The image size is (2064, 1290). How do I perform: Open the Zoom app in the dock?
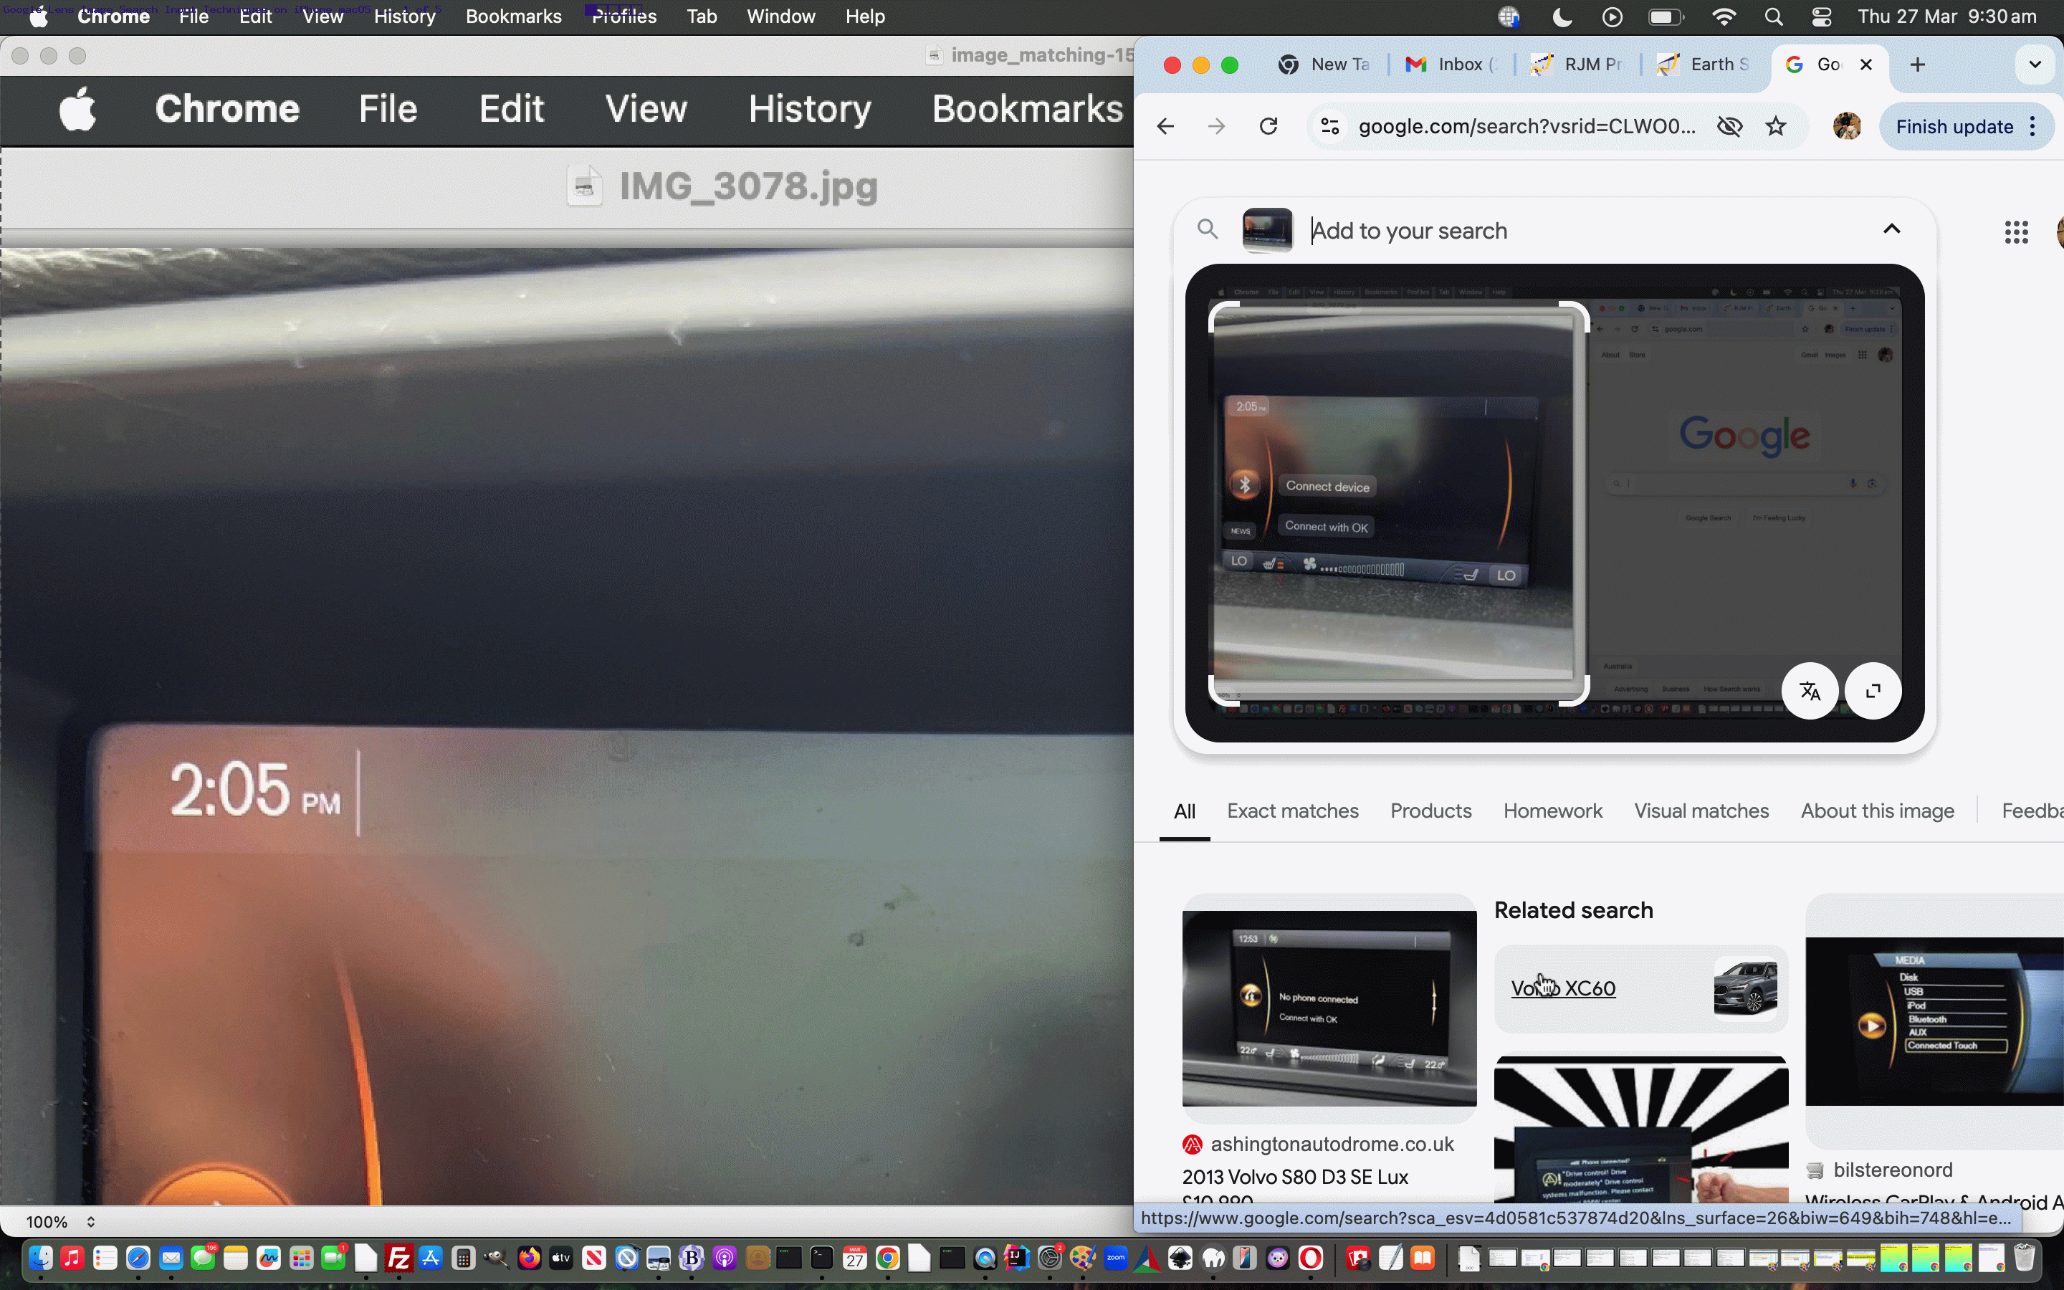(x=1116, y=1258)
